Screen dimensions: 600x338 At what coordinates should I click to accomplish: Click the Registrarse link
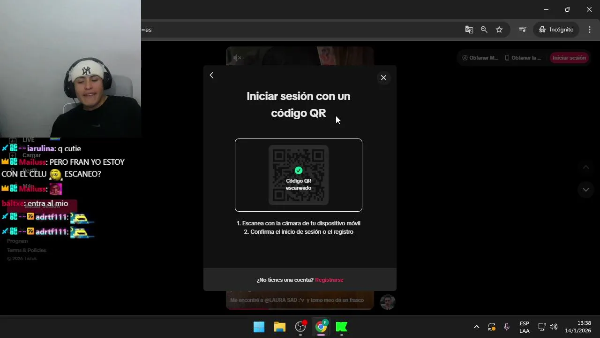click(x=329, y=280)
